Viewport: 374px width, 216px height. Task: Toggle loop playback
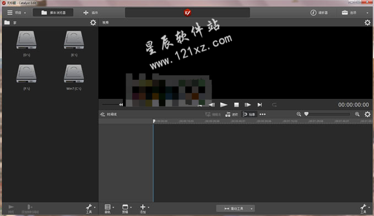coord(274,104)
